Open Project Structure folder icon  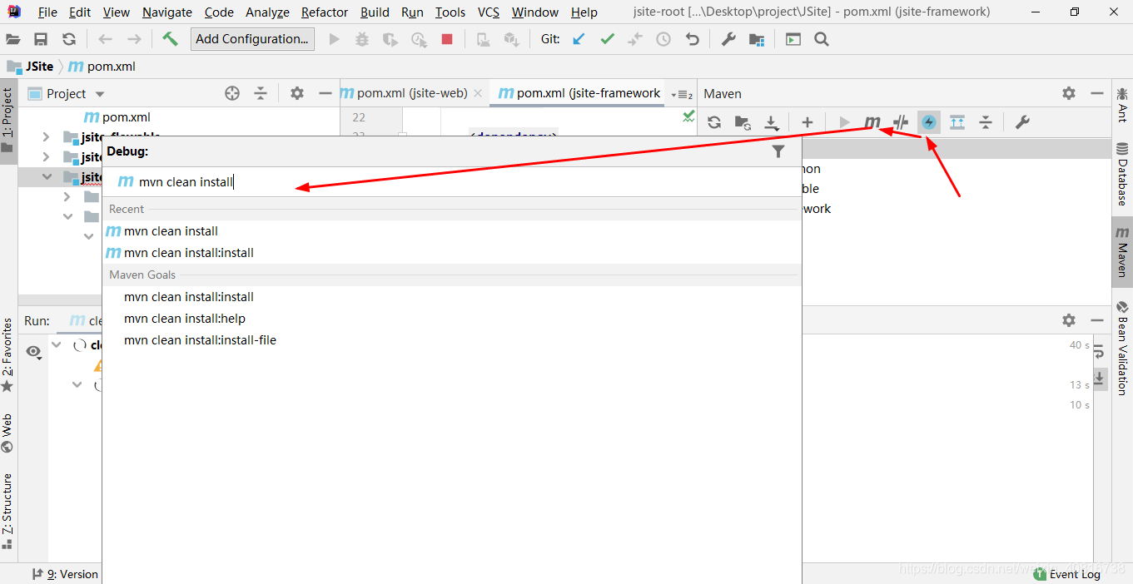point(757,39)
